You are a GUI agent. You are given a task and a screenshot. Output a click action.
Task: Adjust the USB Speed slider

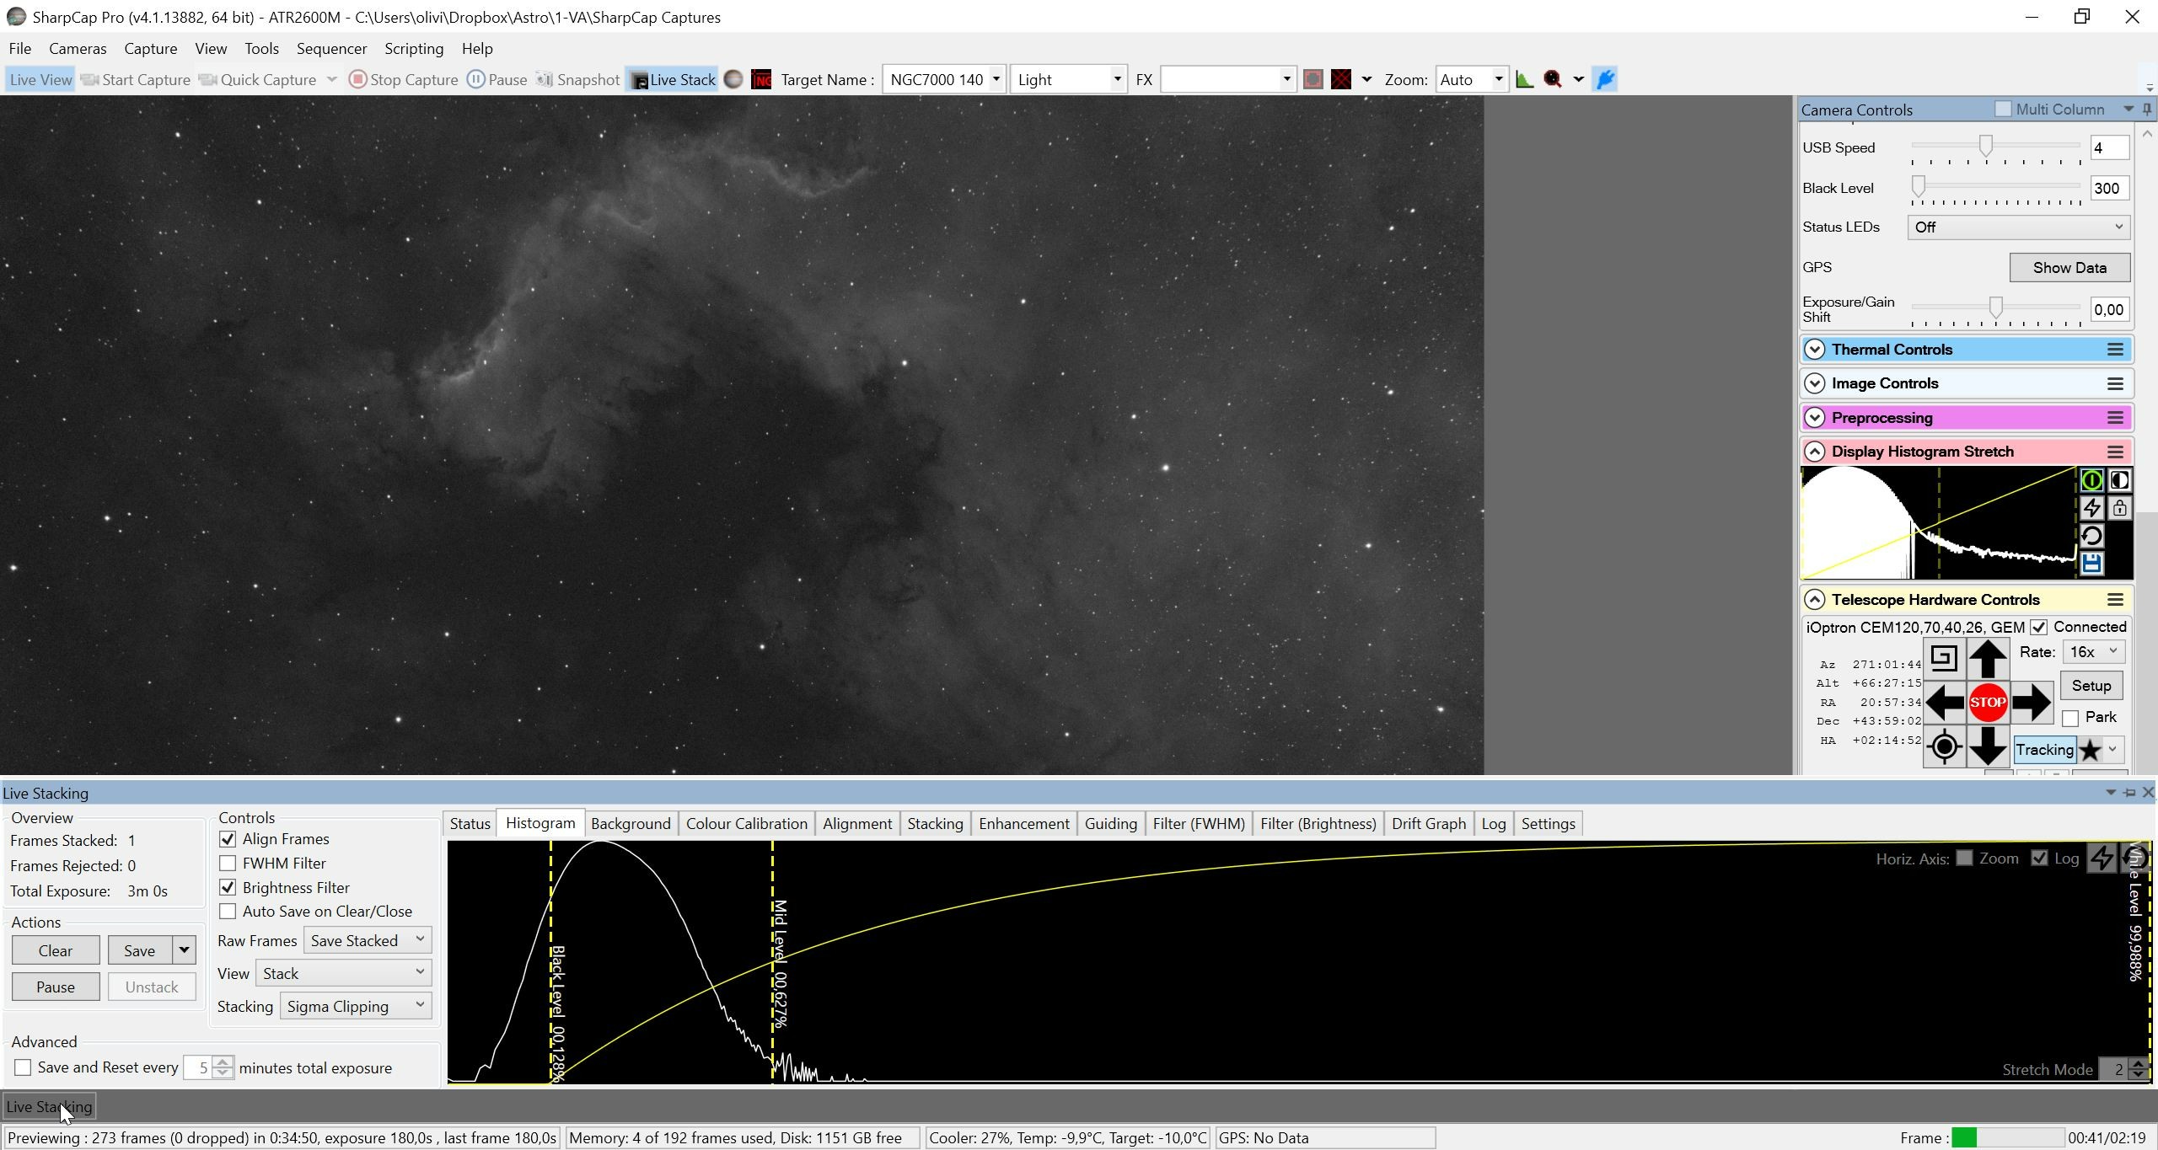1985,147
